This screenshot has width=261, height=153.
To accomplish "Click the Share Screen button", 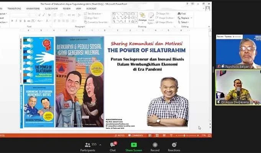I will 134,147.
